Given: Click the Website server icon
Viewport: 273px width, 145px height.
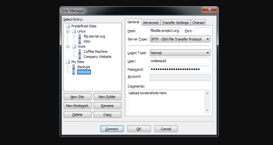Looking at the screenshot, I should (x=73, y=72).
